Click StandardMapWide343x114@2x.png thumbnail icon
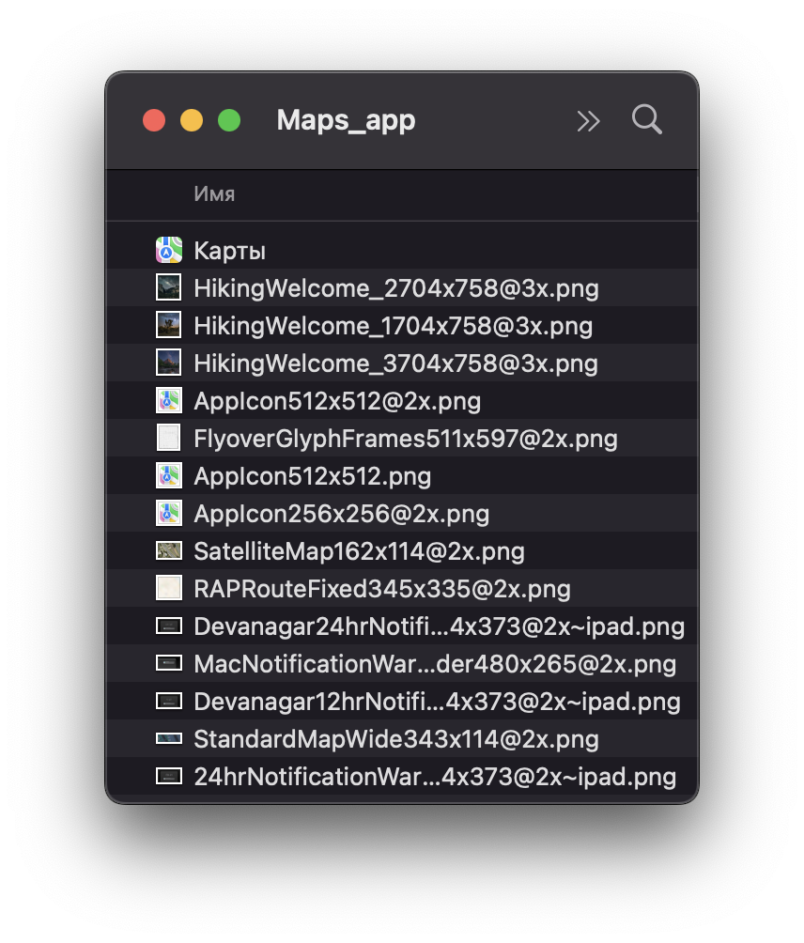 [169, 738]
